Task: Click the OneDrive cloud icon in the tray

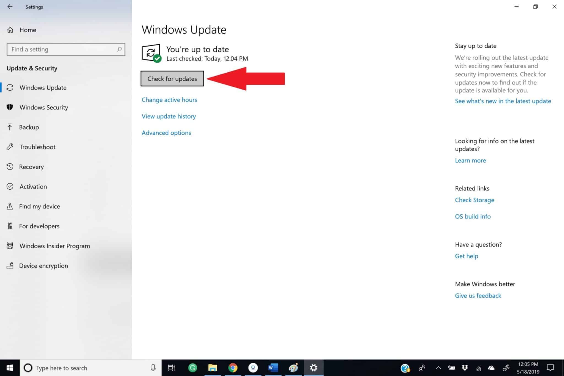Action: pyautogui.click(x=492, y=367)
